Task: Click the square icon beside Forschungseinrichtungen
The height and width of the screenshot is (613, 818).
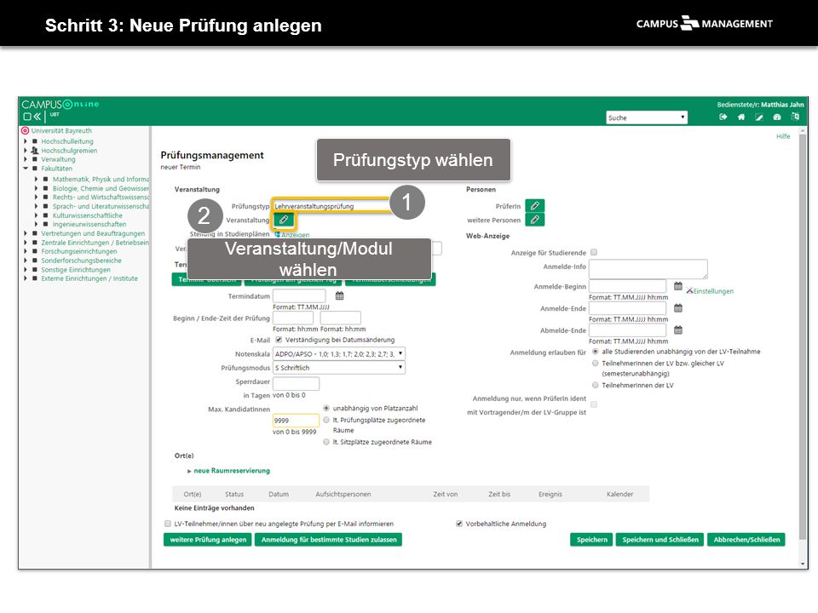Action: coord(35,251)
